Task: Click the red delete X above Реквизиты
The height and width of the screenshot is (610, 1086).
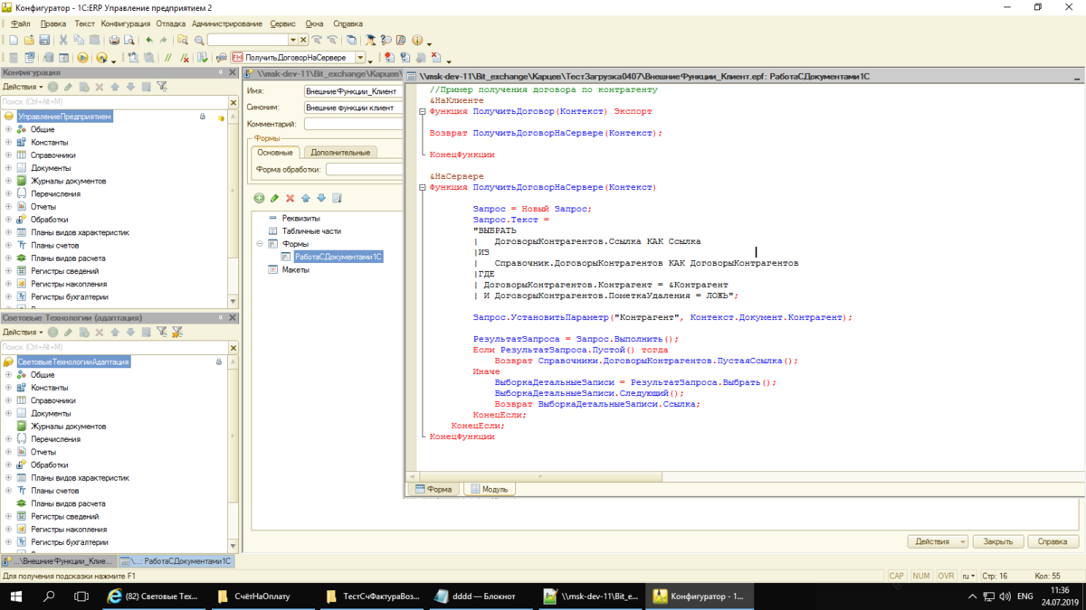Action: [x=291, y=199]
